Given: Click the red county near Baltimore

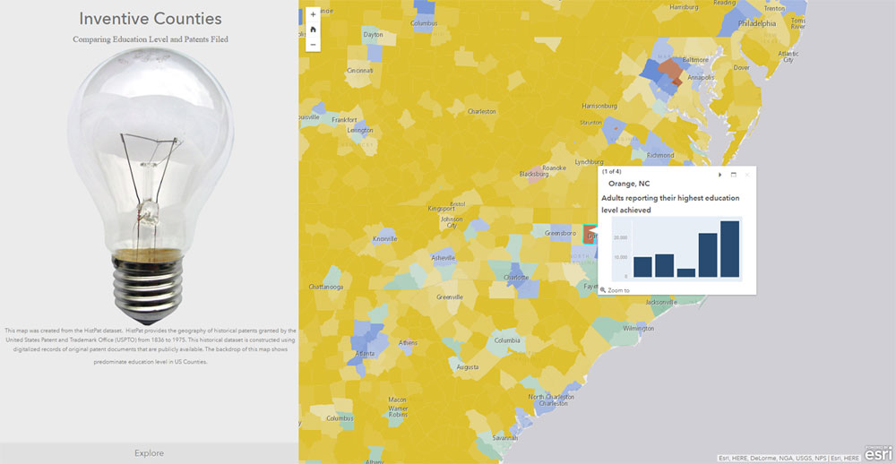Looking at the screenshot, I should [x=668, y=70].
